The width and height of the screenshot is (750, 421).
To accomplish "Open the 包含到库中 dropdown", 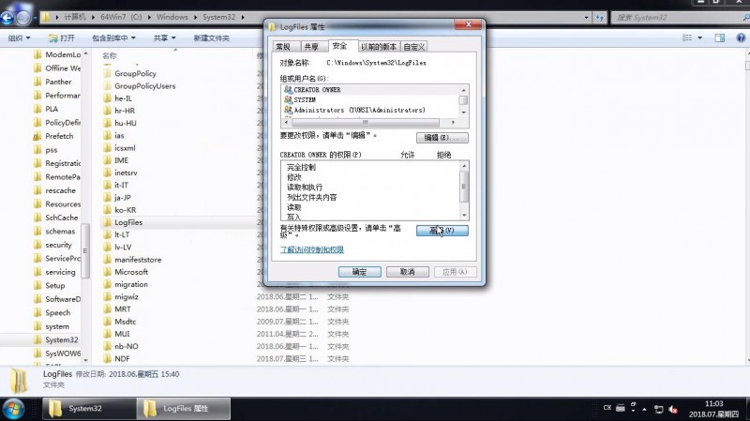I will pyautogui.click(x=113, y=38).
